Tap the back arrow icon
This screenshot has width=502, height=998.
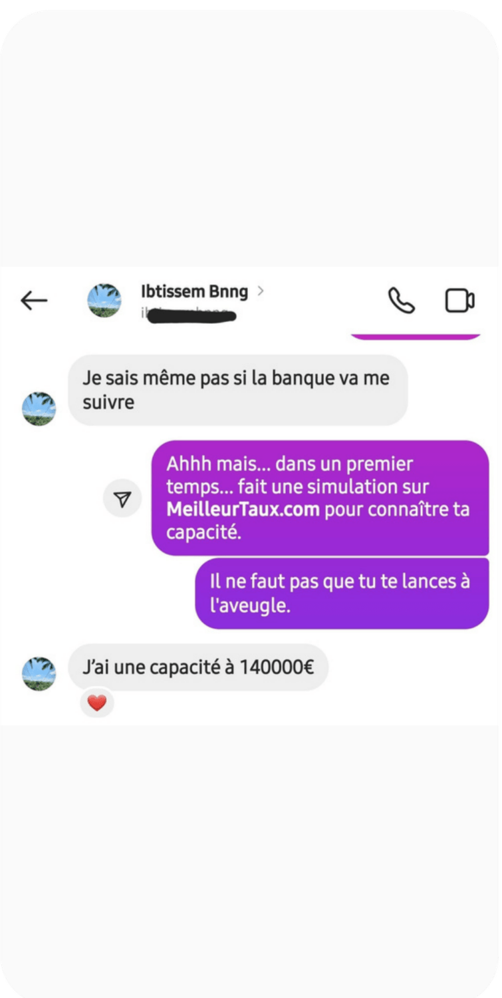pyautogui.click(x=34, y=301)
